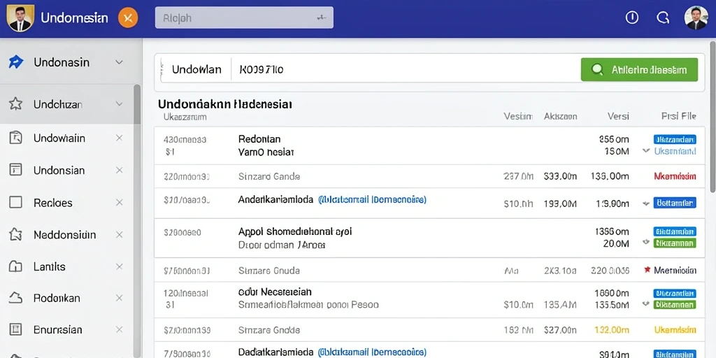
Task: Click the icon beside Neddonsiuin
Action: [15, 235]
